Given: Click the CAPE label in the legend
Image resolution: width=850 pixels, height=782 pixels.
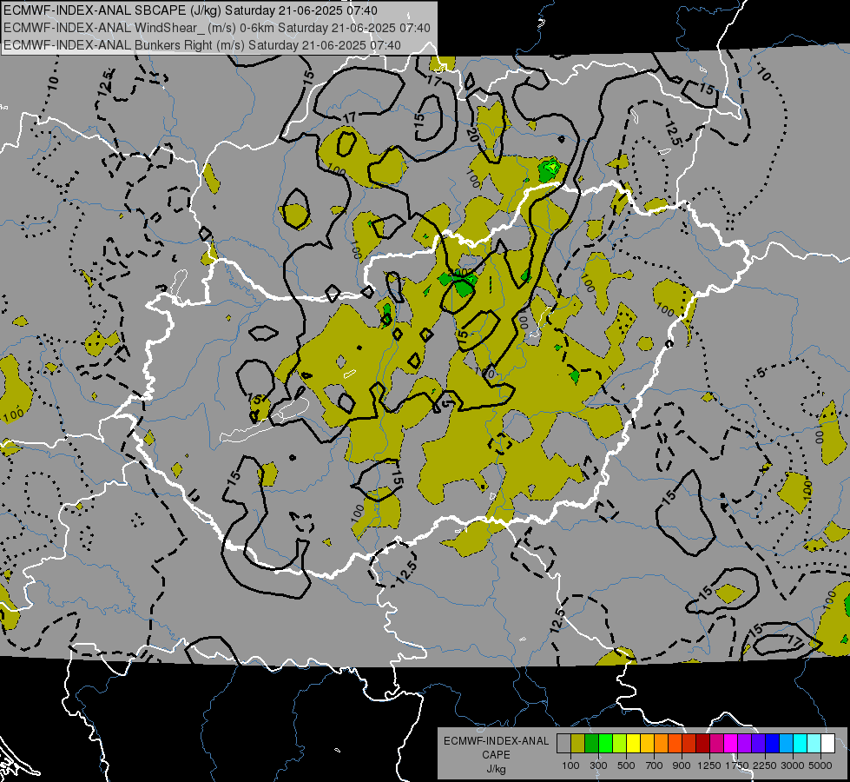Looking at the screenshot, I should coord(496,755).
